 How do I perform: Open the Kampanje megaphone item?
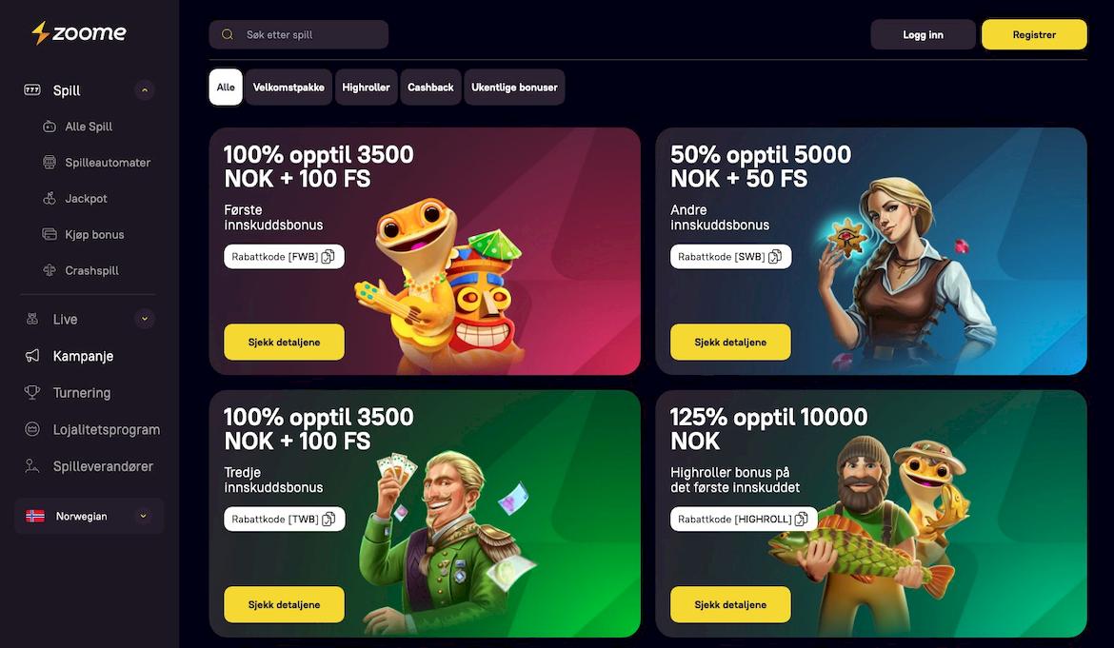tap(83, 356)
